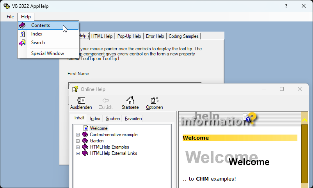This screenshot has height=188, width=313.
Task: Click the Welcome page document icon
Action: pyautogui.click(x=86, y=128)
